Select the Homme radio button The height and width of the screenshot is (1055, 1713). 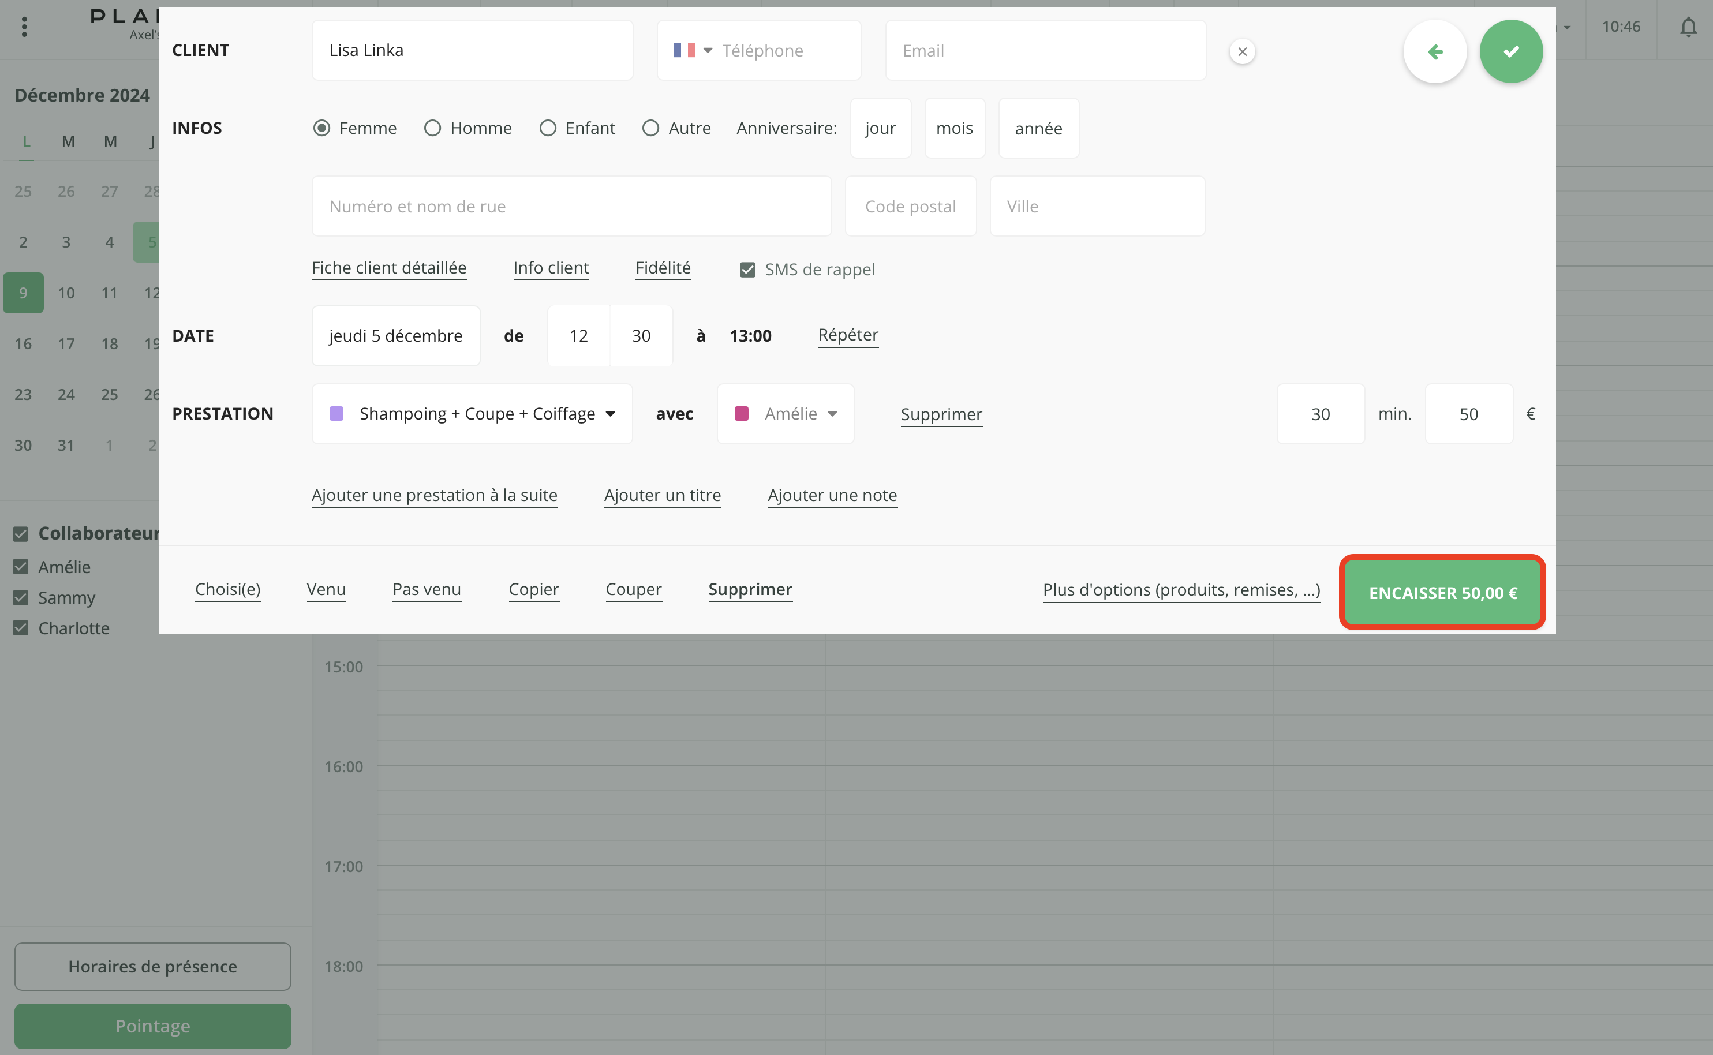433,128
